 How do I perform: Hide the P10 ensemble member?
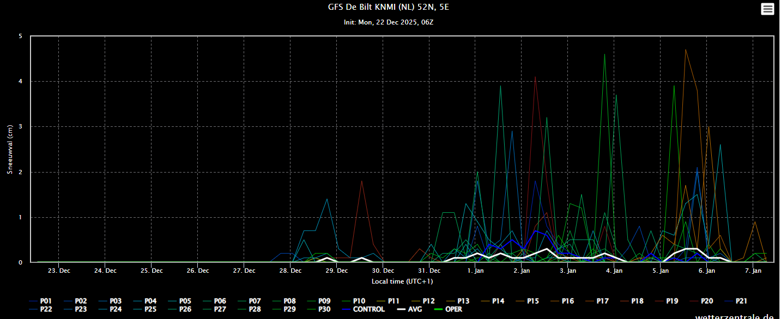[355, 301]
